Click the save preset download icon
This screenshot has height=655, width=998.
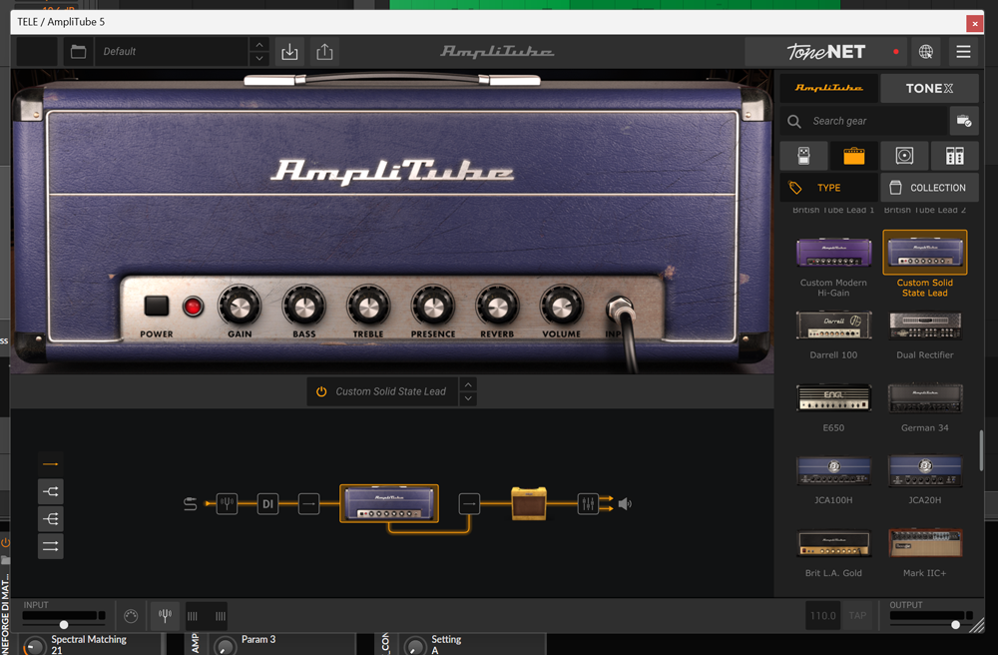tap(289, 52)
